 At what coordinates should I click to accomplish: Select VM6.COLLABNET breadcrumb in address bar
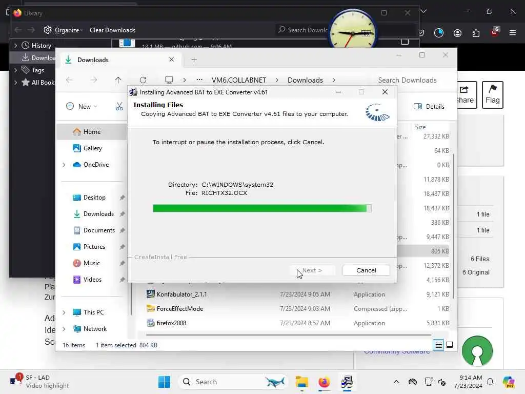pos(239,80)
